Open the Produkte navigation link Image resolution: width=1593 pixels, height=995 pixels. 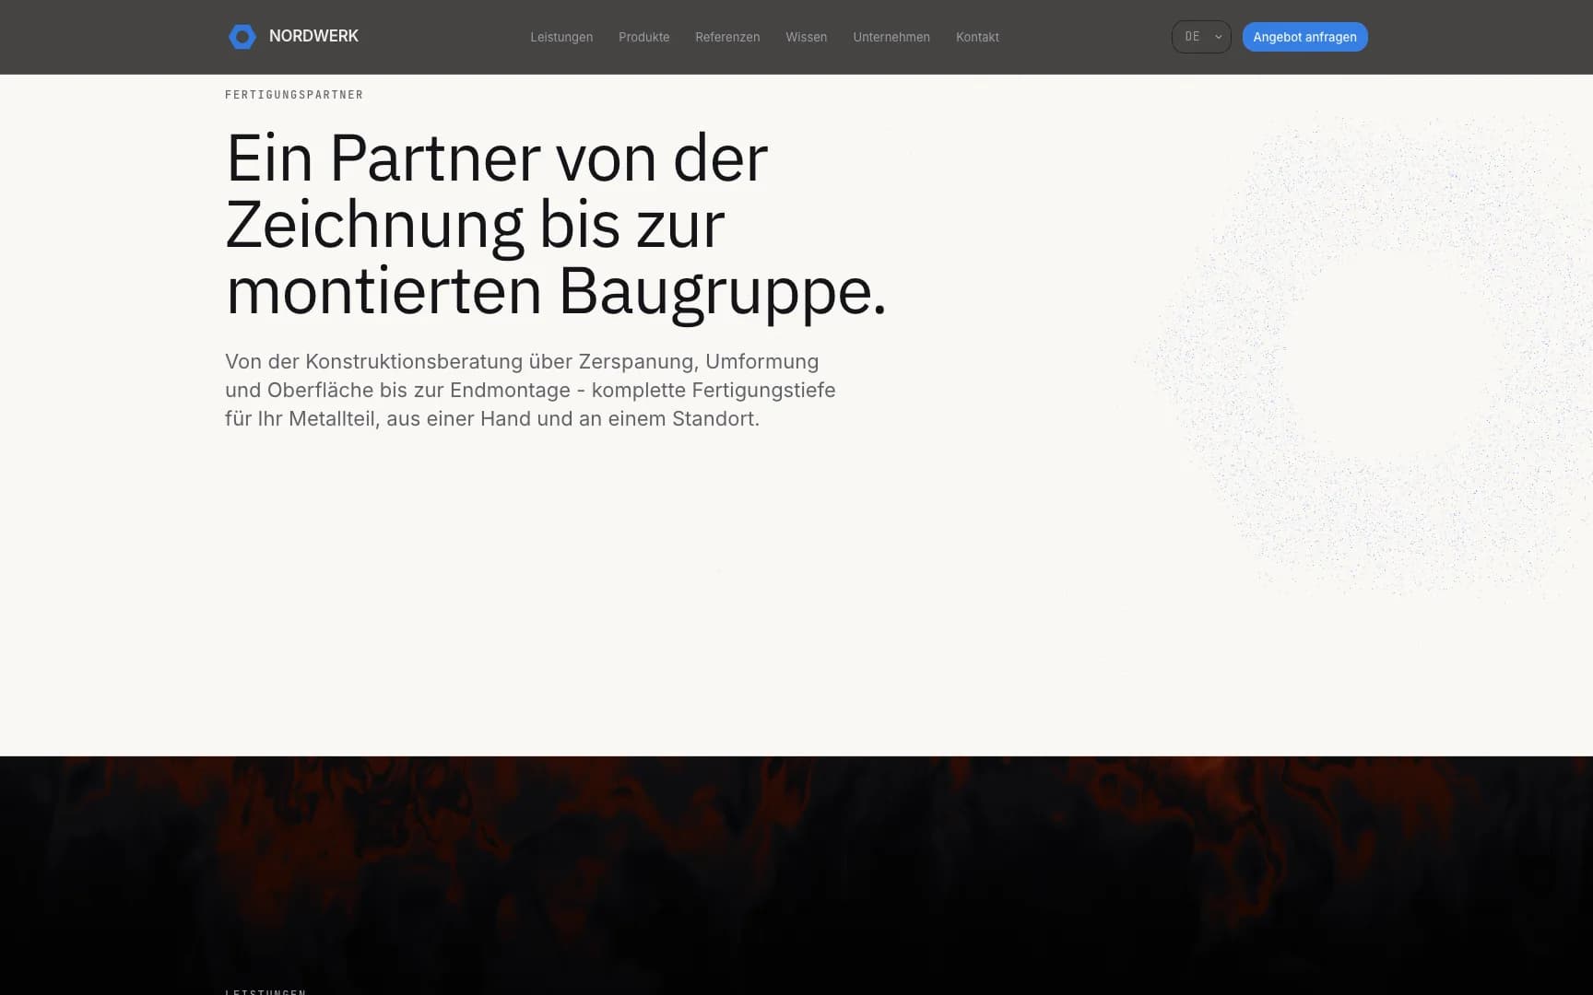click(644, 37)
